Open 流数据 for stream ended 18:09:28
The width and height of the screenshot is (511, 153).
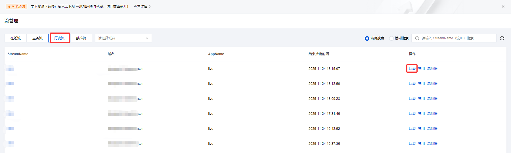(432, 99)
